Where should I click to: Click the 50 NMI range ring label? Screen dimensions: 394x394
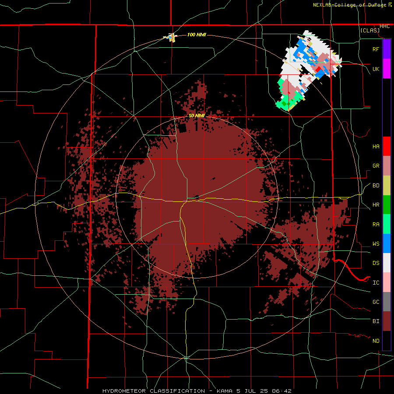[197, 116]
